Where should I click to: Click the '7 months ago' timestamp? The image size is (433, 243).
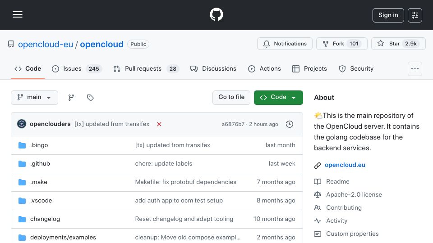coord(276,182)
